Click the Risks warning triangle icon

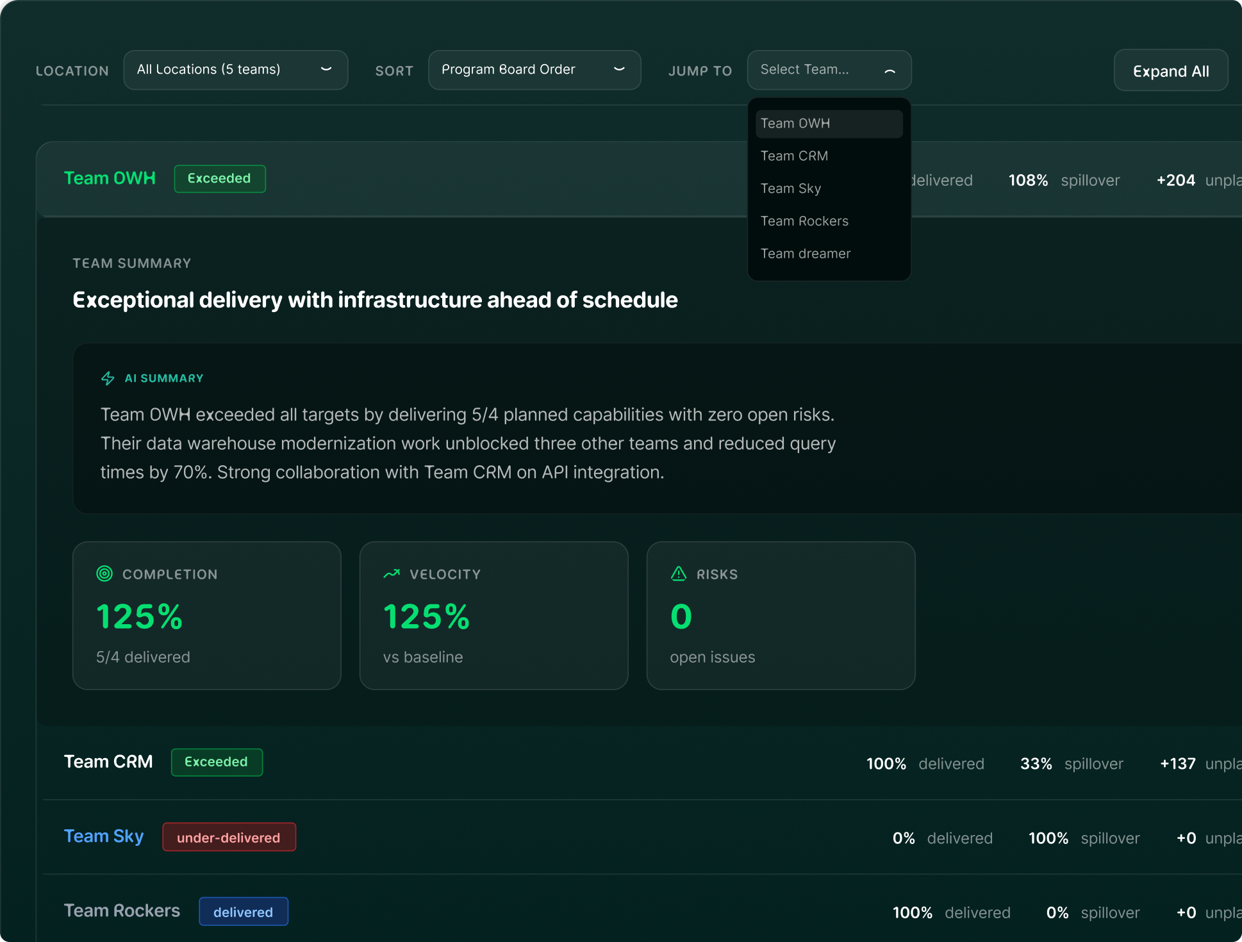click(x=679, y=574)
